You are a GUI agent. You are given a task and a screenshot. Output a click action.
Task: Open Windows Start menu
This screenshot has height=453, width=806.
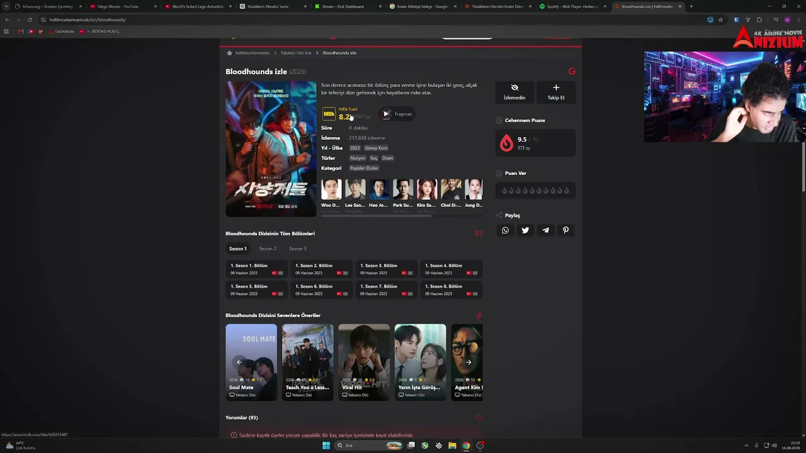pos(326,445)
